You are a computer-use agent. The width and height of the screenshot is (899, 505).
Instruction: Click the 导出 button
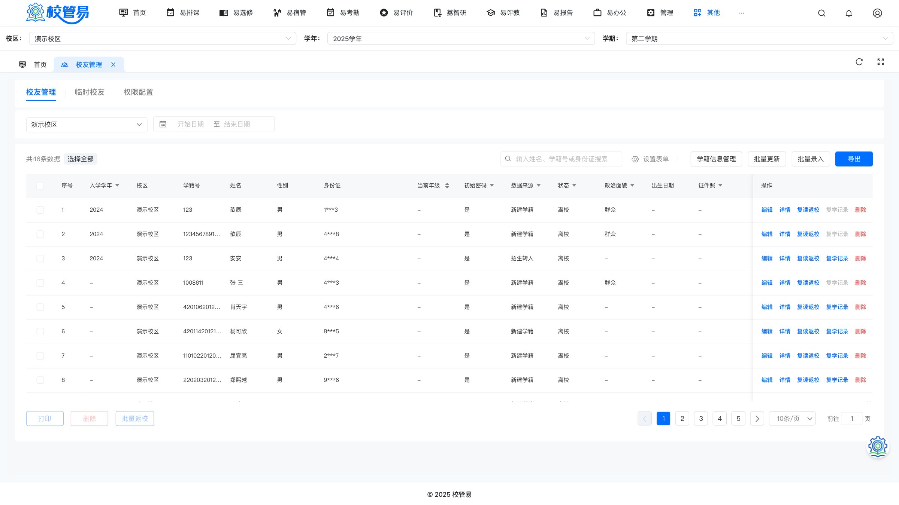pos(854,159)
